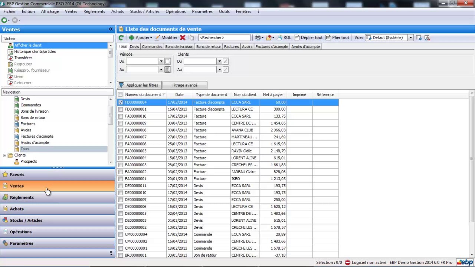This screenshot has width=475, height=267.
Task: Check the box for FD00000001 row
Action: coord(121,109)
